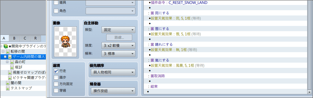Collapse the 転移の間 map node
The height and width of the screenshot is (98, 313).
coord(3,51)
